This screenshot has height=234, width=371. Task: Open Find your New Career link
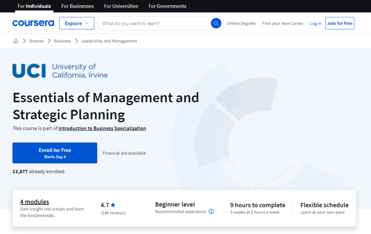click(283, 23)
